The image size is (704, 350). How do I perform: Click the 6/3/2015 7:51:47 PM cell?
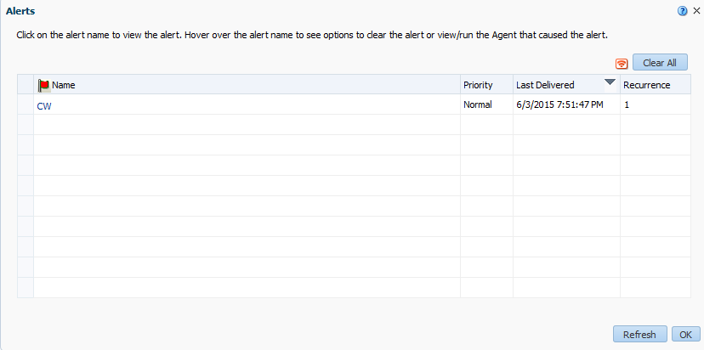coord(559,105)
